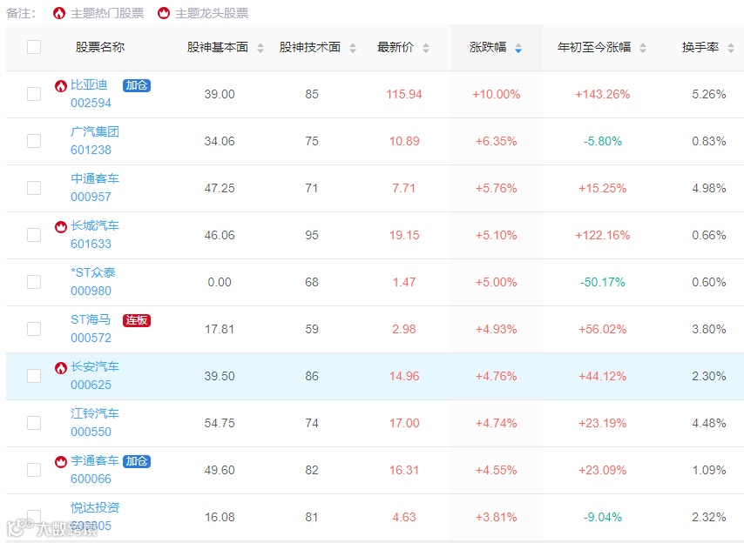Sort by 换手率 column arrows
Image resolution: width=744 pixels, height=543 pixels.
point(731,48)
